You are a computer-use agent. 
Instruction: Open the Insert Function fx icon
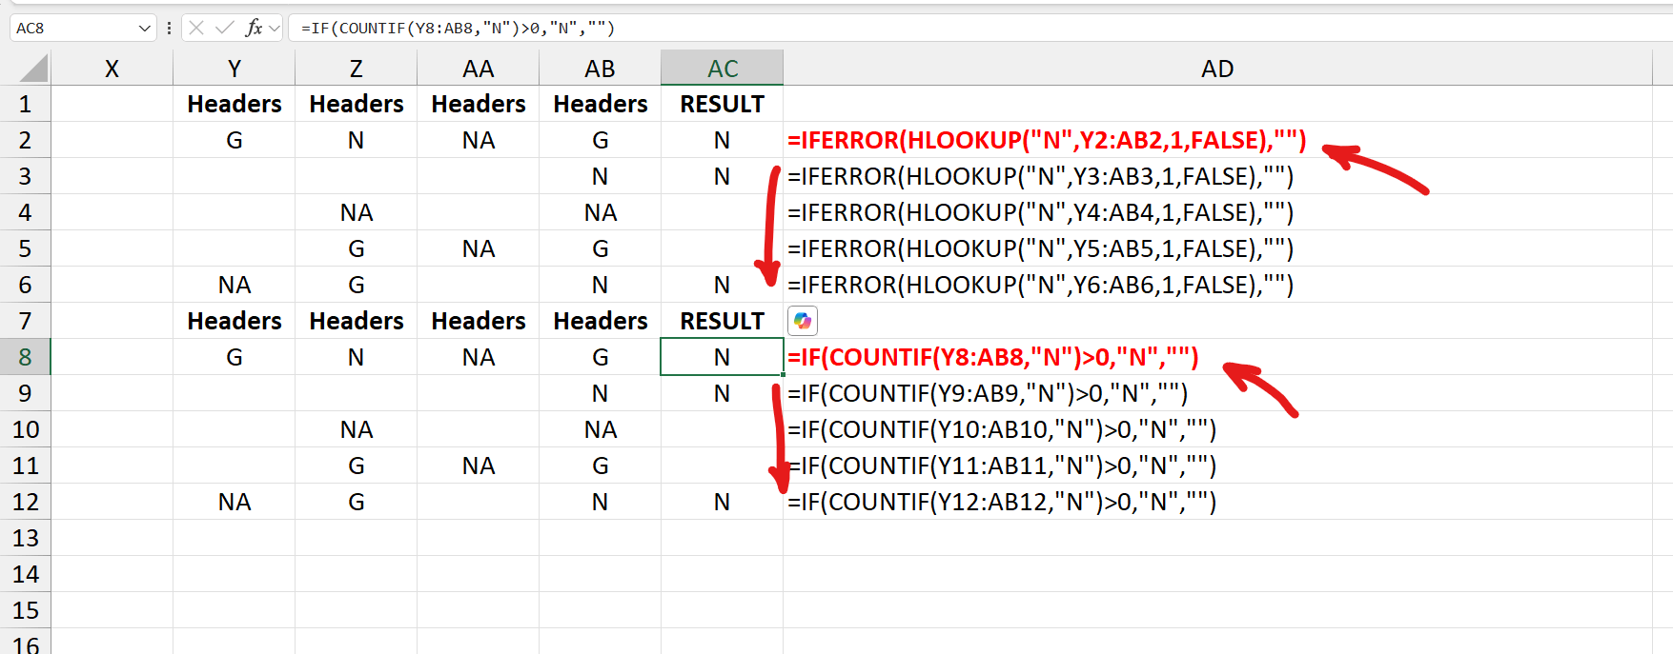click(x=254, y=28)
